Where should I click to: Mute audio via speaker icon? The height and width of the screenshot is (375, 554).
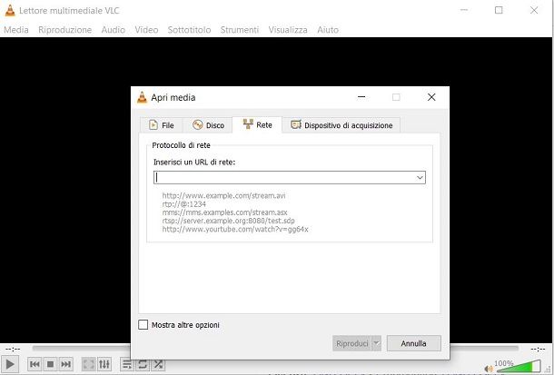click(489, 369)
